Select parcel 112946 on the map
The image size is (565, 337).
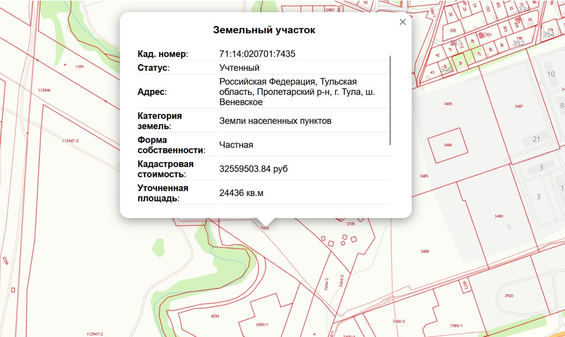[44, 90]
